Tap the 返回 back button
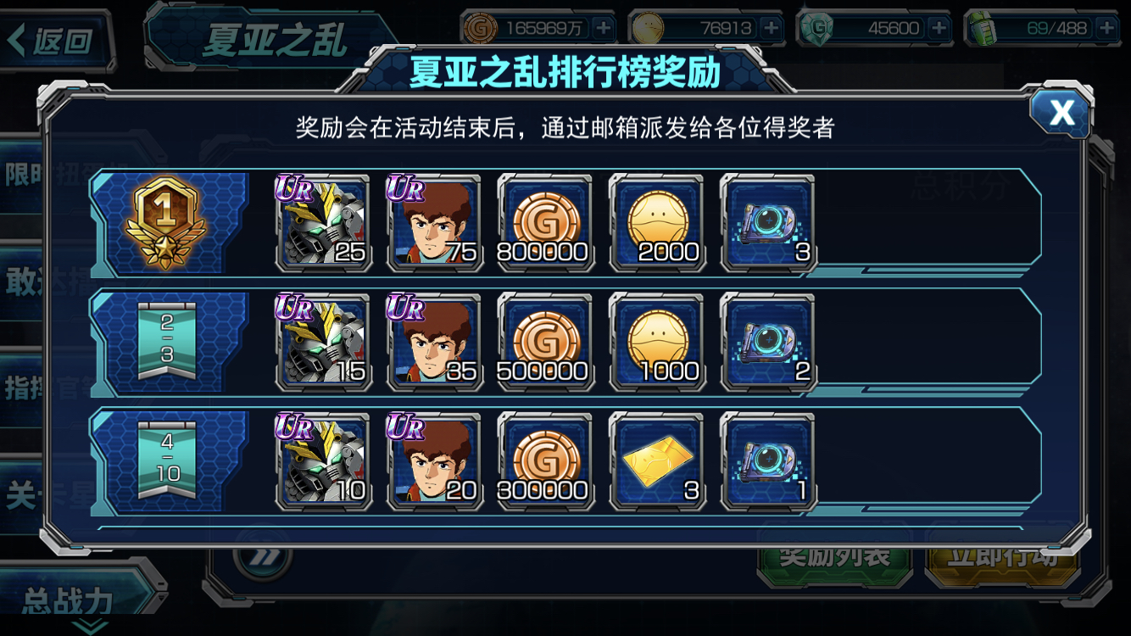Image resolution: width=1131 pixels, height=636 pixels. pyautogui.click(x=54, y=40)
